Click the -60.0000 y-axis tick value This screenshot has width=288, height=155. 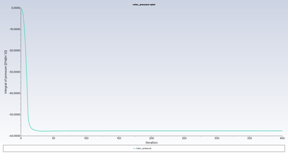click(x=15, y=136)
